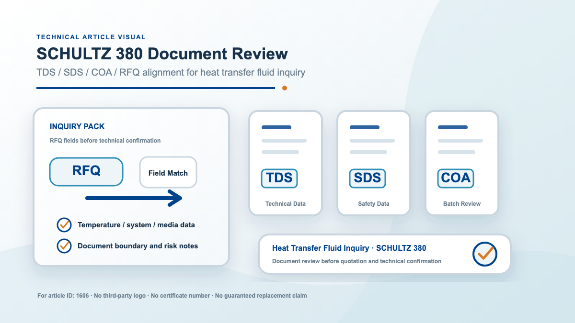Viewport: 575px width, 323px height.
Task: Click 'Heat Transfer Fluid Inquiry · SCHULTZ 380' text
Action: click(349, 248)
